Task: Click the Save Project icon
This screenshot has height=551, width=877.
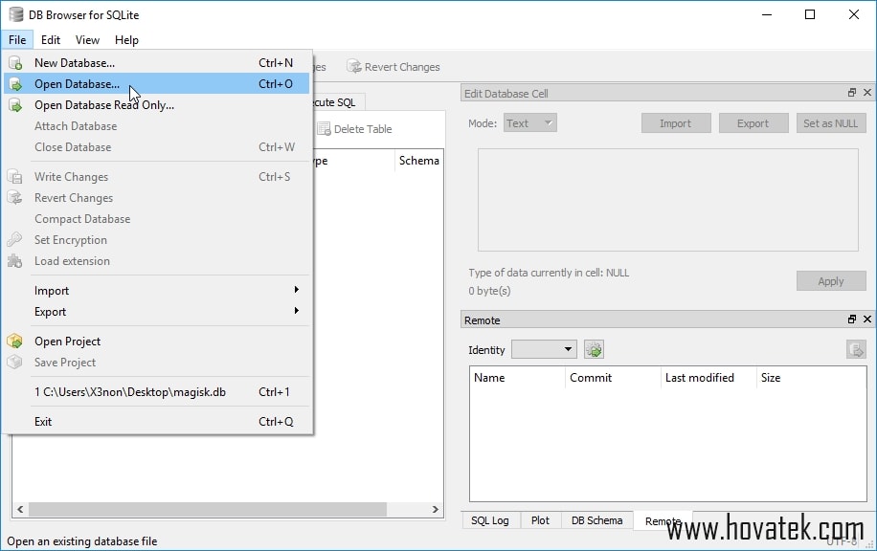Action: coord(15,363)
